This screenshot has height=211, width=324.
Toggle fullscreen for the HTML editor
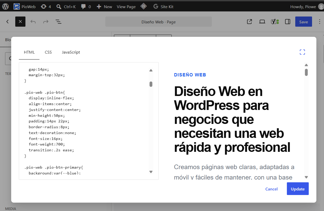pyautogui.click(x=302, y=52)
